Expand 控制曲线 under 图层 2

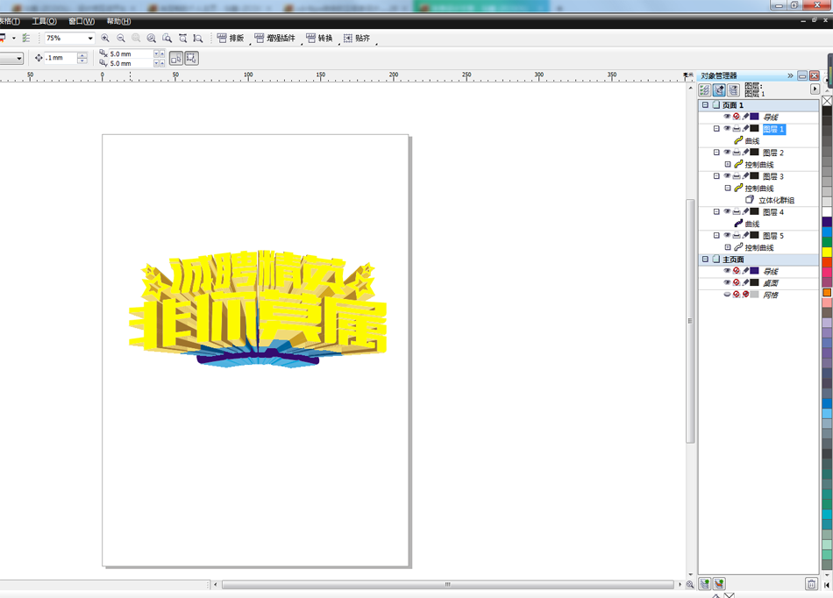(729, 163)
